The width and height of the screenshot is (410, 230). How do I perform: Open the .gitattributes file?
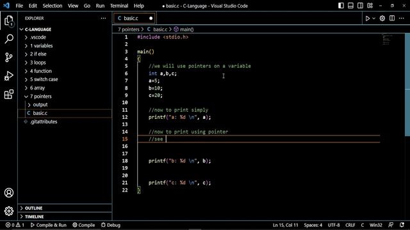coord(65,121)
